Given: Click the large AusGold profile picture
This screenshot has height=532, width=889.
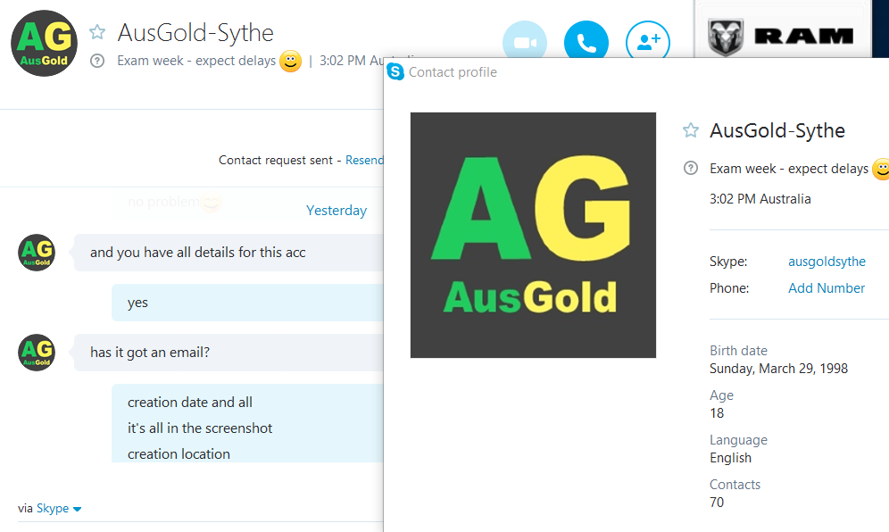Looking at the screenshot, I should coord(533,235).
